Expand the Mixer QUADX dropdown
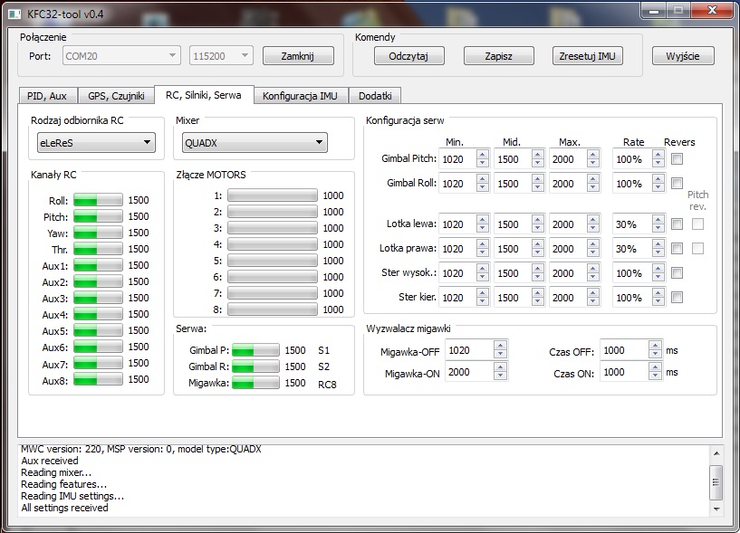Screen dimensions: 740x533 click(x=254, y=143)
